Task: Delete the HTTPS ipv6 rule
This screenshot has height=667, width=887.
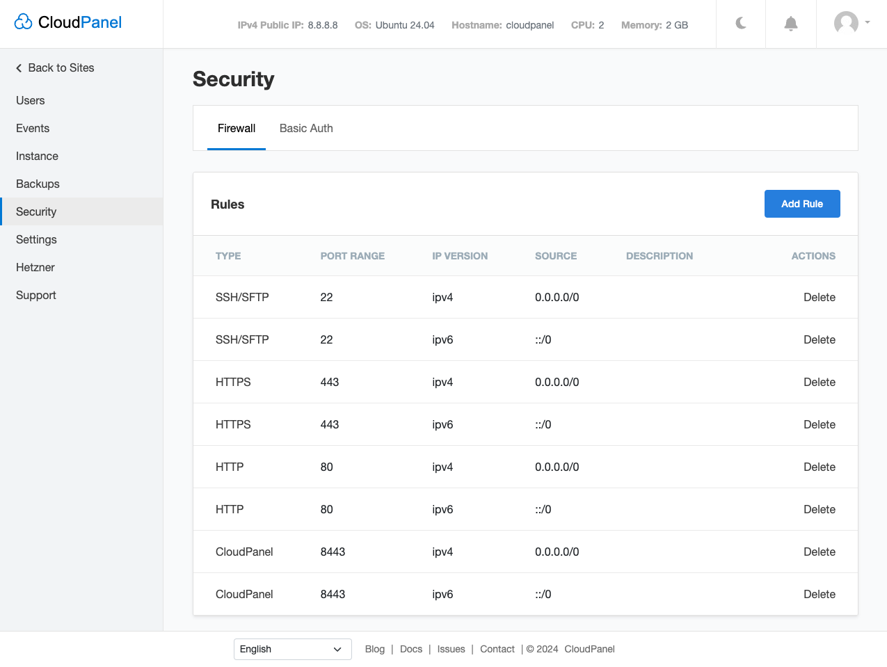Action: point(819,425)
